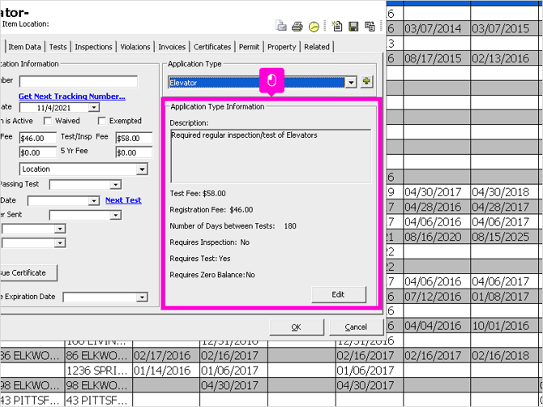Switch to the Item Data tab
This screenshot has width=543, height=407.
pyautogui.click(x=24, y=46)
